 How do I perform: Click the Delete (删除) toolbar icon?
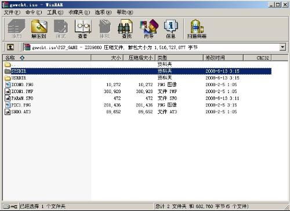pyautogui.click(x=104, y=28)
